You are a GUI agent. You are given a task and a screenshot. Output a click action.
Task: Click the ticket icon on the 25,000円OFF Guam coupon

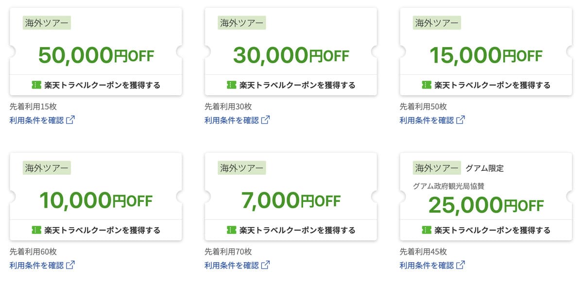coord(426,229)
